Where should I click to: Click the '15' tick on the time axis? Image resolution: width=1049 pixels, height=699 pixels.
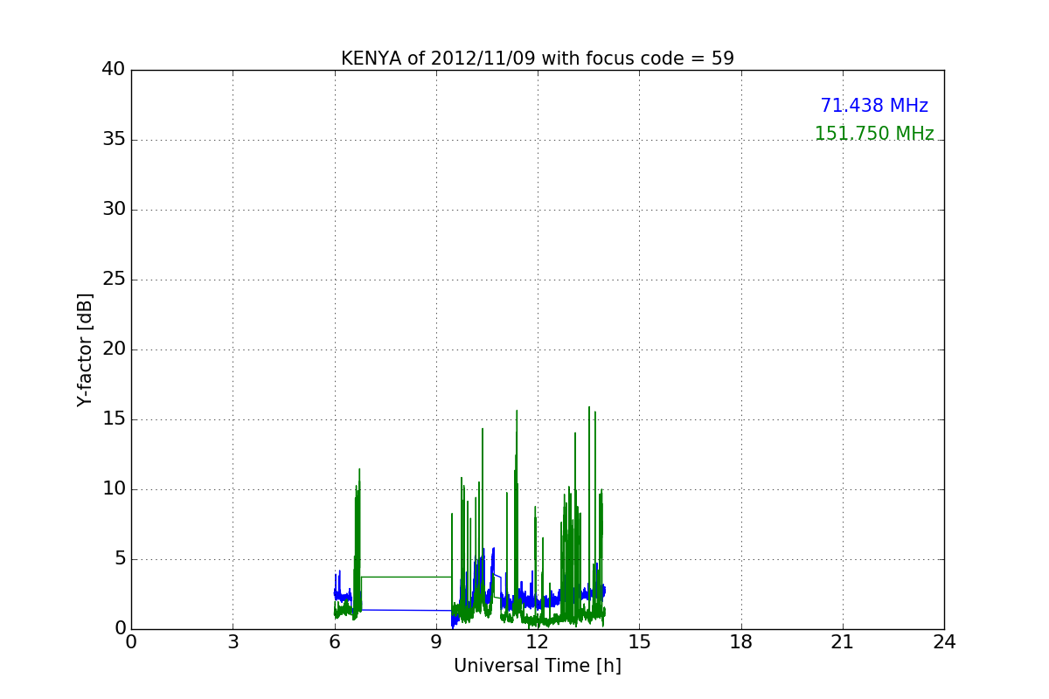click(x=639, y=642)
